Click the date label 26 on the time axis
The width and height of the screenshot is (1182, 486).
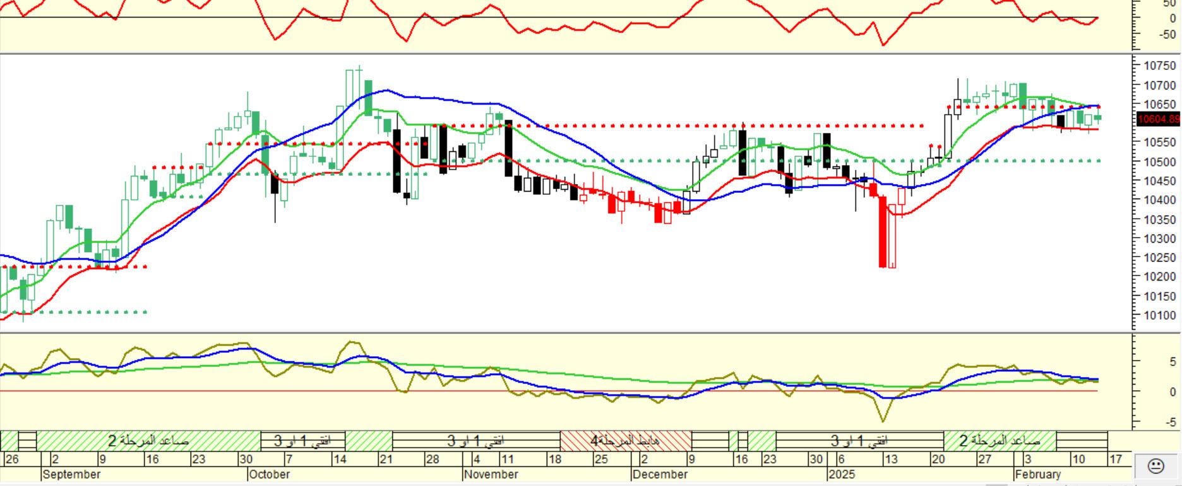[11, 459]
